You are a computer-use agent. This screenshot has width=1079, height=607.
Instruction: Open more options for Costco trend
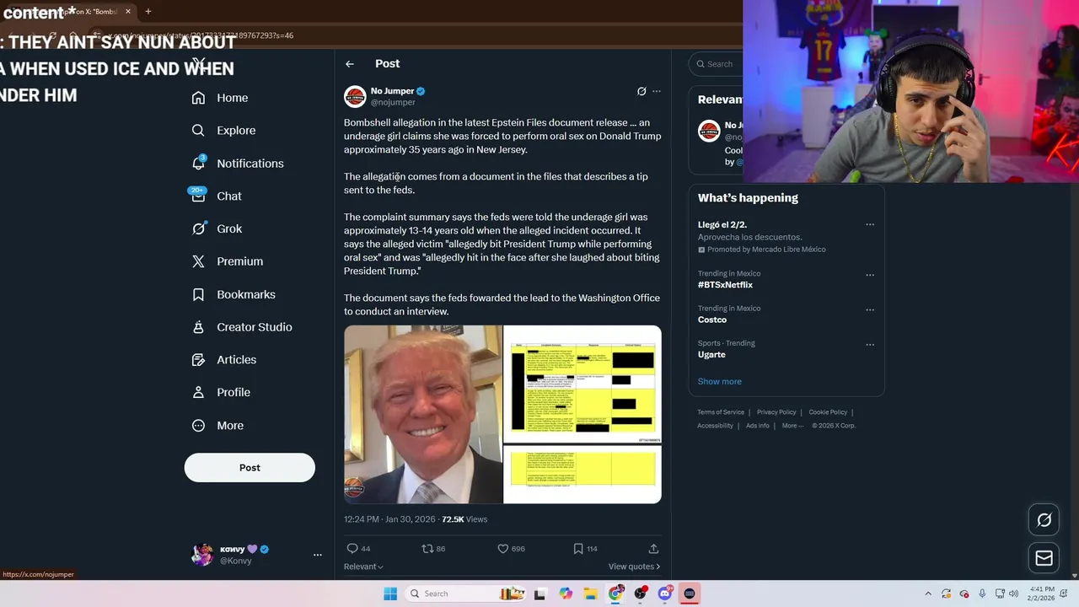[x=870, y=309]
